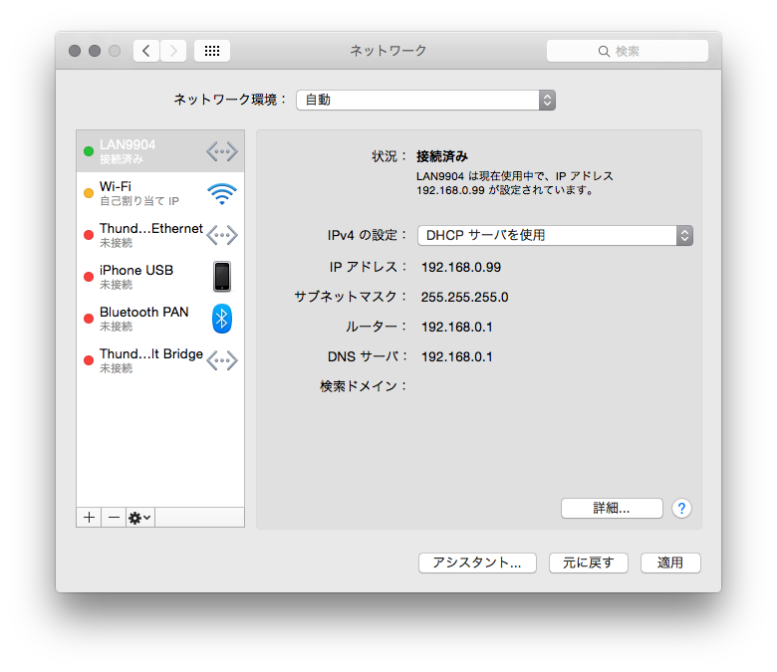Click the blue Wi-Fi signal icon
Viewport: 777px width, 672px height.
[222, 193]
